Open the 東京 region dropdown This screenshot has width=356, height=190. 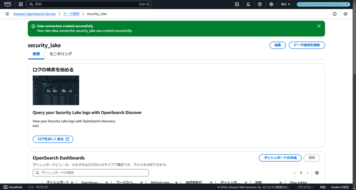pyautogui.click(x=285, y=4)
